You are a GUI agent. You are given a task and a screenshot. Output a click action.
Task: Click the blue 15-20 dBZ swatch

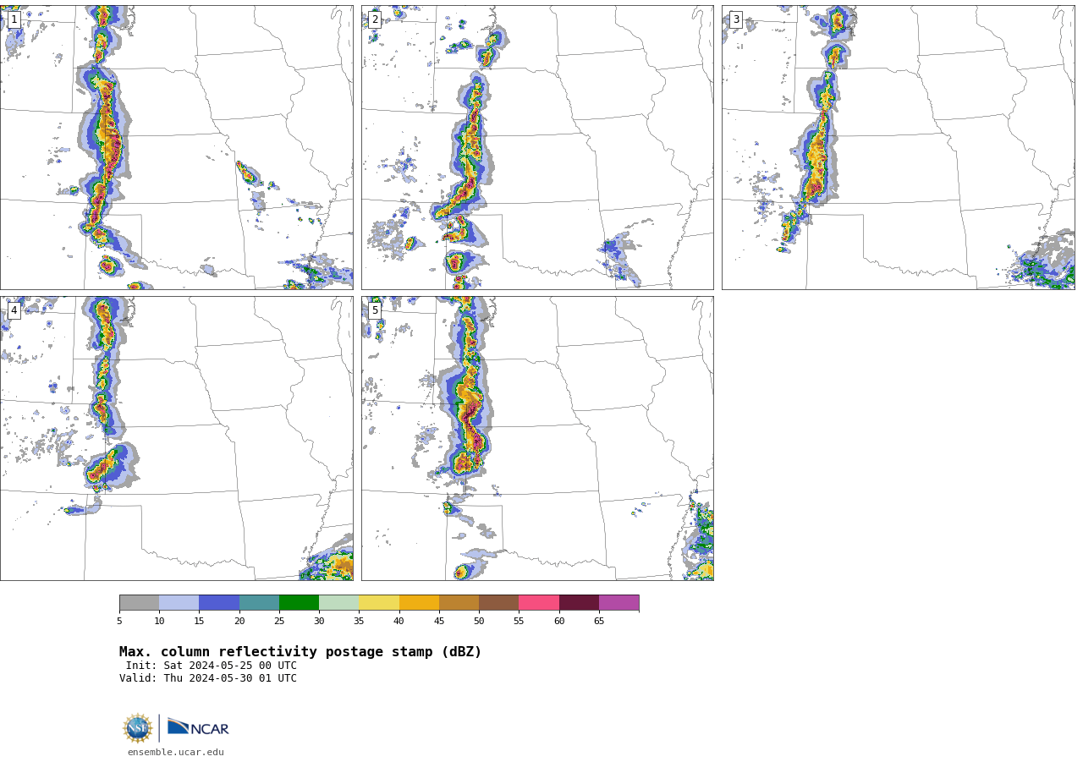click(219, 603)
